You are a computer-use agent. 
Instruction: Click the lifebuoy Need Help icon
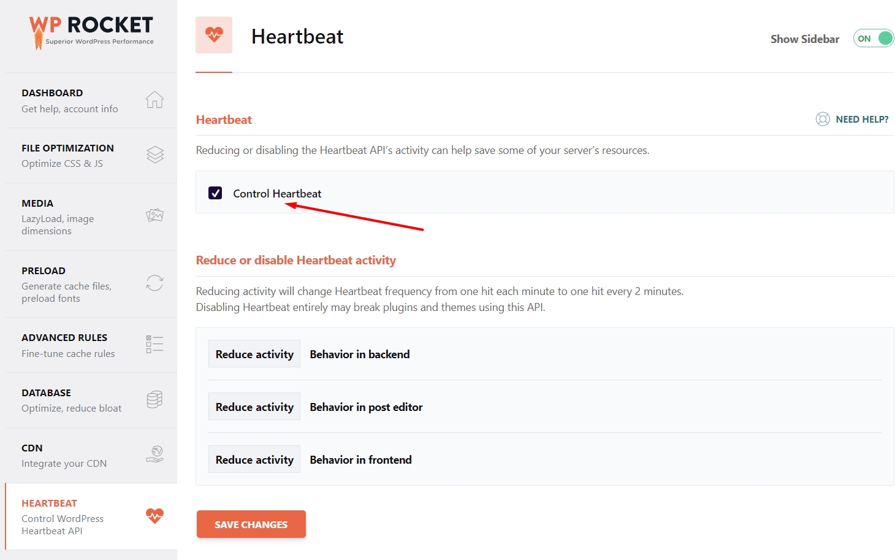point(823,119)
